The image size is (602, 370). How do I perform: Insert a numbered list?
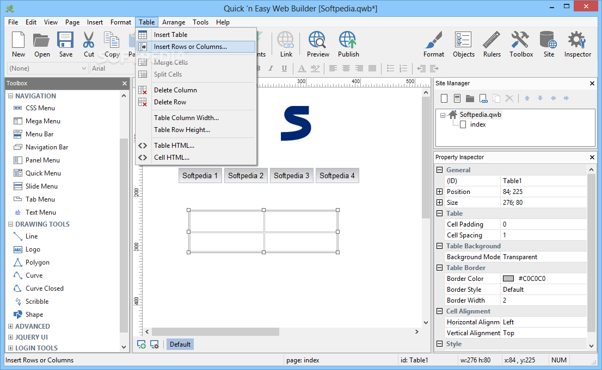[x=403, y=68]
